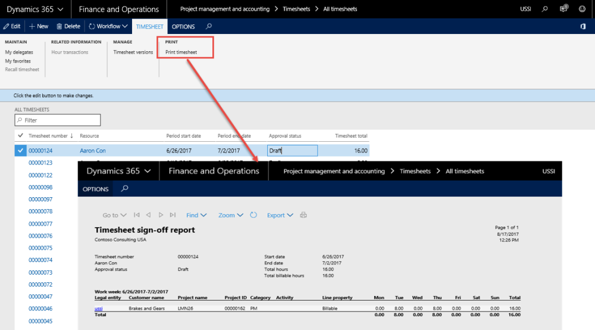Click Print timesheet
The height and width of the screenshot is (330, 595).
pos(181,52)
